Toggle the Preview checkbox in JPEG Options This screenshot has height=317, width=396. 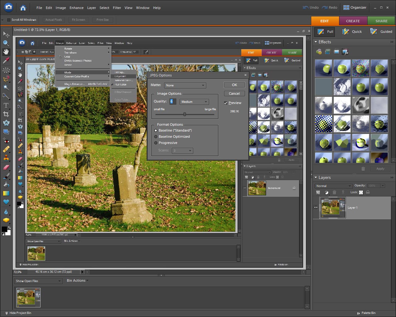click(226, 103)
